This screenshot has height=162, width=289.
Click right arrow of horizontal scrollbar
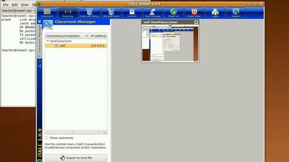[106, 133]
